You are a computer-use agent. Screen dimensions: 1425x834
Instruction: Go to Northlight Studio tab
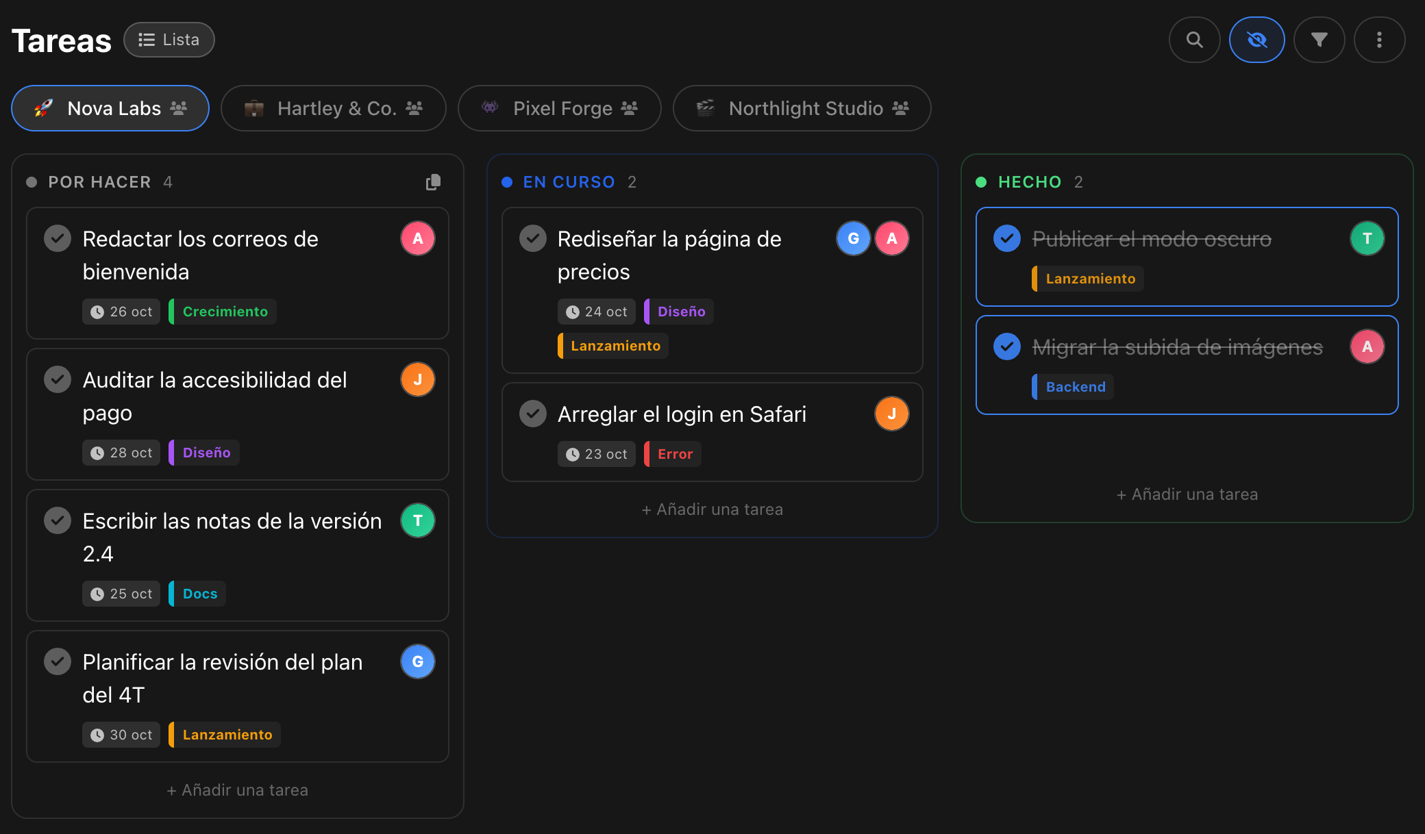click(802, 108)
